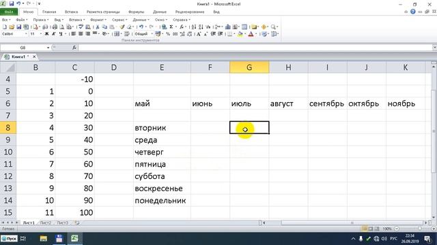
Task: Click the Cut scissors icon
Action: click(x=97, y=27)
